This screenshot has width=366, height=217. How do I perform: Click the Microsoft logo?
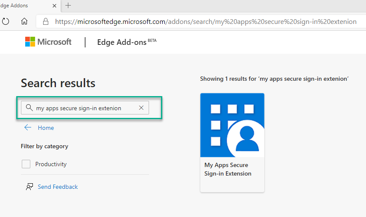click(x=48, y=42)
